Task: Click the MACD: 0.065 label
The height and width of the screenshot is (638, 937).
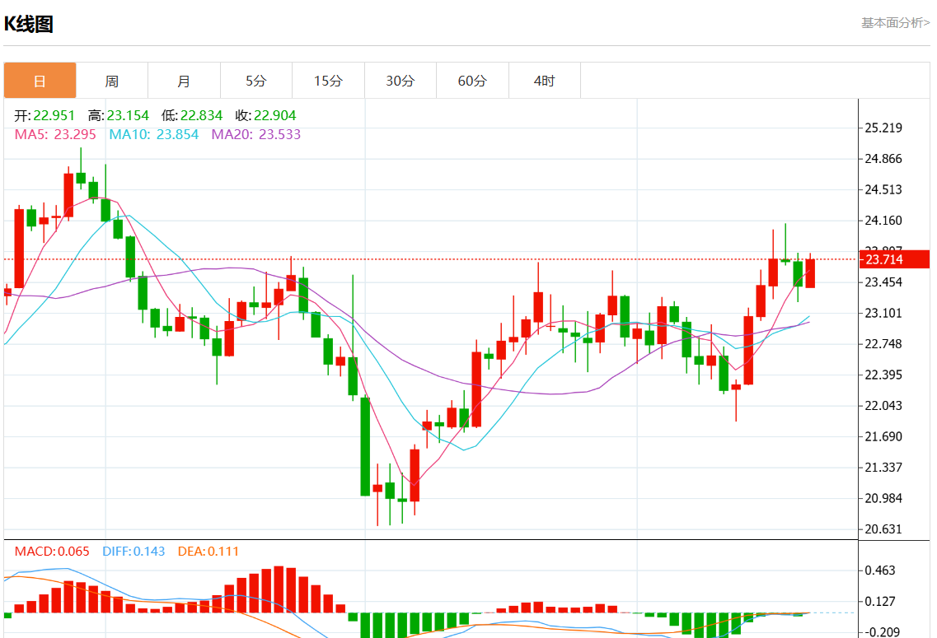Action: pyautogui.click(x=52, y=552)
